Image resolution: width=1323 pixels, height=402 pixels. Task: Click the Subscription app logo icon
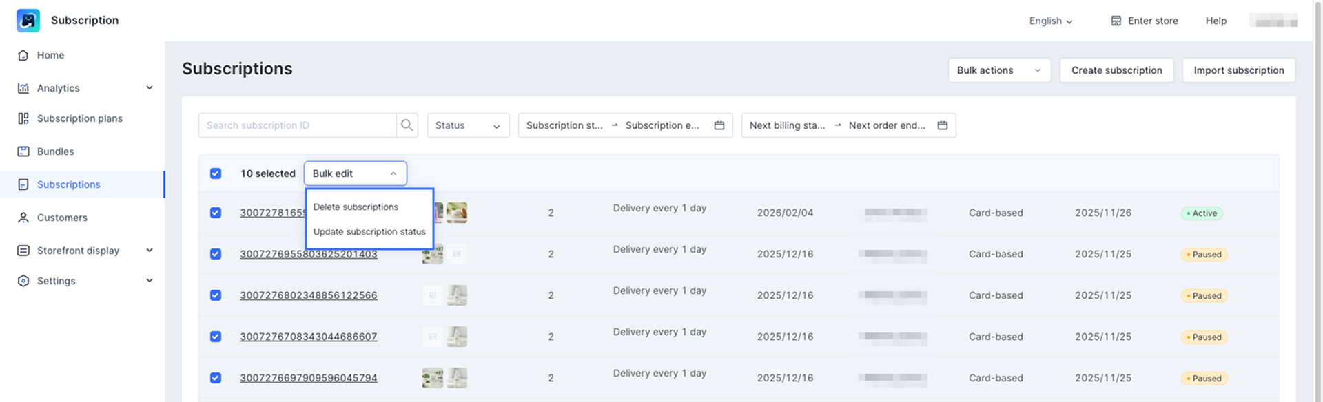click(x=28, y=21)
